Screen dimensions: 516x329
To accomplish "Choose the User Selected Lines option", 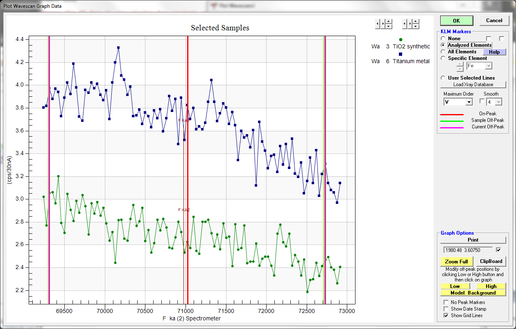I will click(443, 78).
